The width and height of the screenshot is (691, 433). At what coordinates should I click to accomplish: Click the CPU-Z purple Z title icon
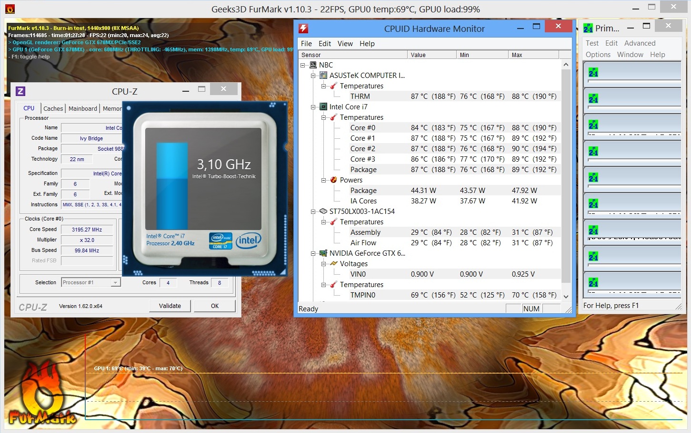20,91
